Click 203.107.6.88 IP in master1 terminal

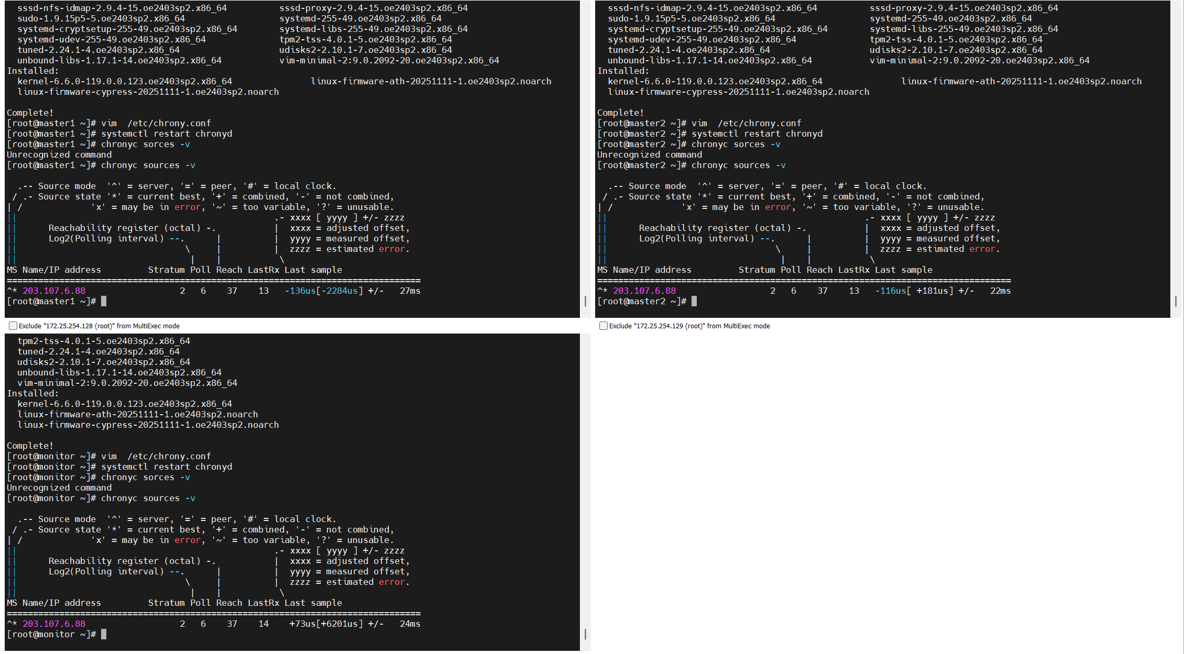click(x=54, y=291)
